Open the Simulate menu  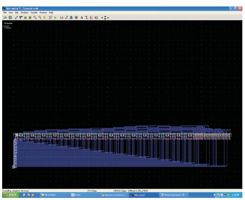25,12
